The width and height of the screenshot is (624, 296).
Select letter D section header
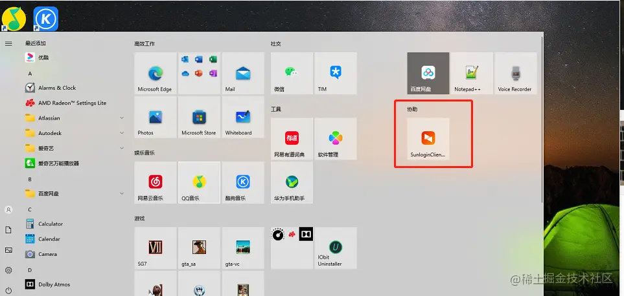tap(30, 270)
